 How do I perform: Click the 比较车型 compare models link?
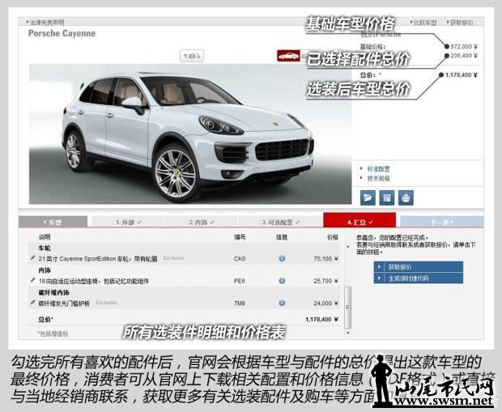point(423,23)
